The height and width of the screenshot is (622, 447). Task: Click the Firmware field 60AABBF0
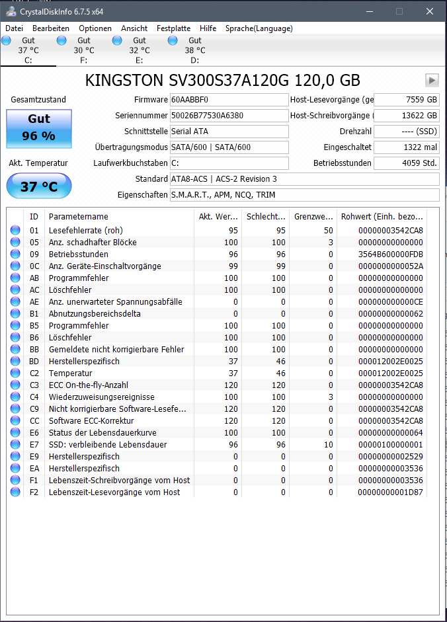point(229,100)
